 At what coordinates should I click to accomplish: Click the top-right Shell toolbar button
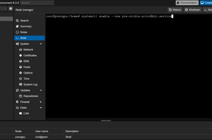pyautogui.click(x=208, y=10)
